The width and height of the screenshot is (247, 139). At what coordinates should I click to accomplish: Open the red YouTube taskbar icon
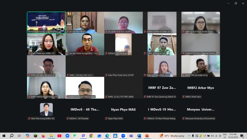(x=59, y=136)
